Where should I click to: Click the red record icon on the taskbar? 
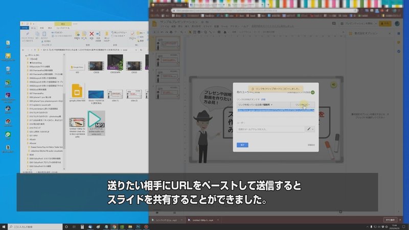click(x=146, y=227)
